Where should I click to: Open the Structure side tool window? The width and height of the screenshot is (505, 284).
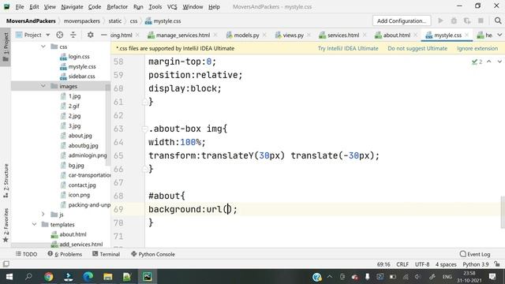(6, 181)
